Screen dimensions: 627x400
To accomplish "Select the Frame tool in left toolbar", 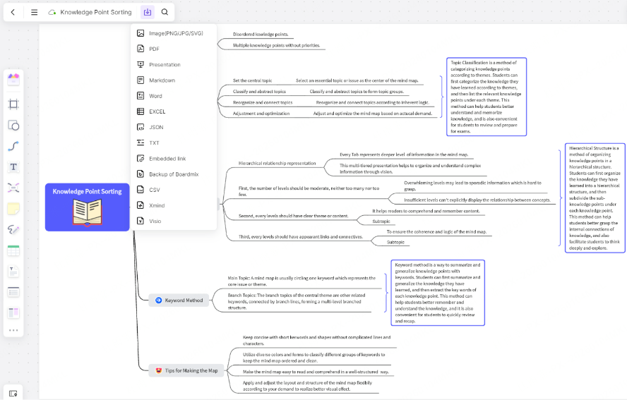I will click(13, 104).
